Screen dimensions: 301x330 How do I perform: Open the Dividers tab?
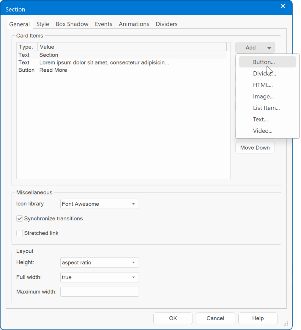pyautogui.click(x=167, y=24)
